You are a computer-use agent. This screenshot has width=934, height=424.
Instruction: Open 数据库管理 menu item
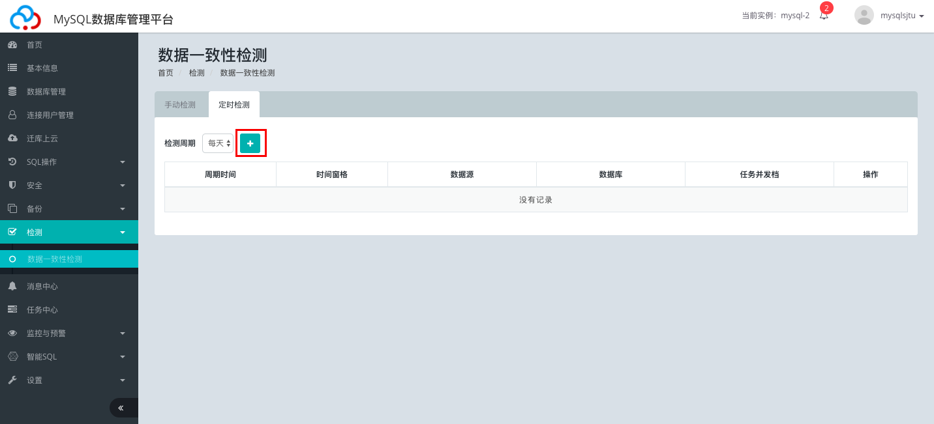[69, 92]
